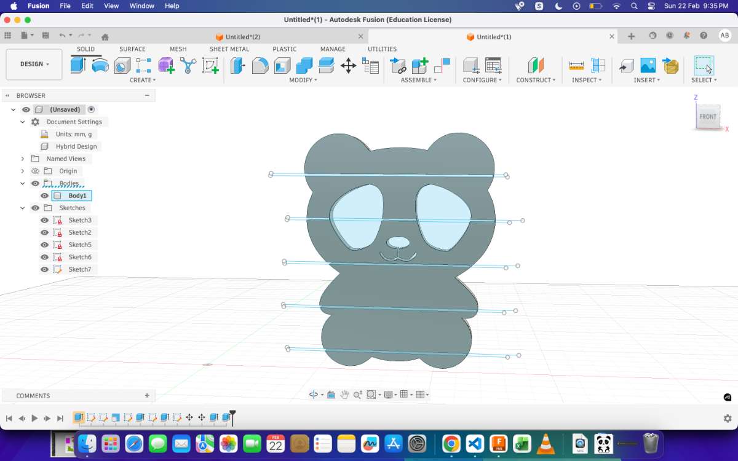Open the CREATE menu label
The width and height of the screenshot is (738, 461).
click(142, 80)
